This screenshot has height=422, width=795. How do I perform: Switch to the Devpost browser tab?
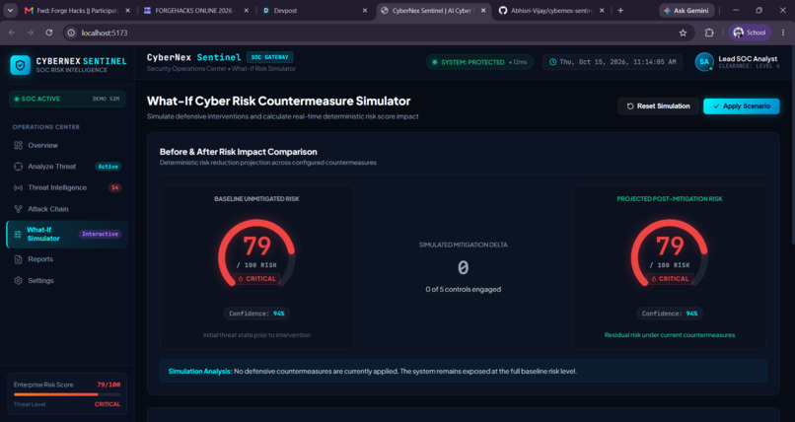(315, 11)
